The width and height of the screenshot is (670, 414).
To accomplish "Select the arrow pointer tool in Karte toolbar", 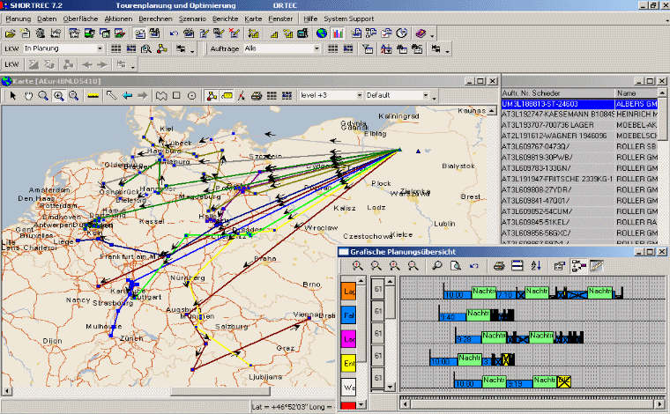I will click(x=13, y=96).
